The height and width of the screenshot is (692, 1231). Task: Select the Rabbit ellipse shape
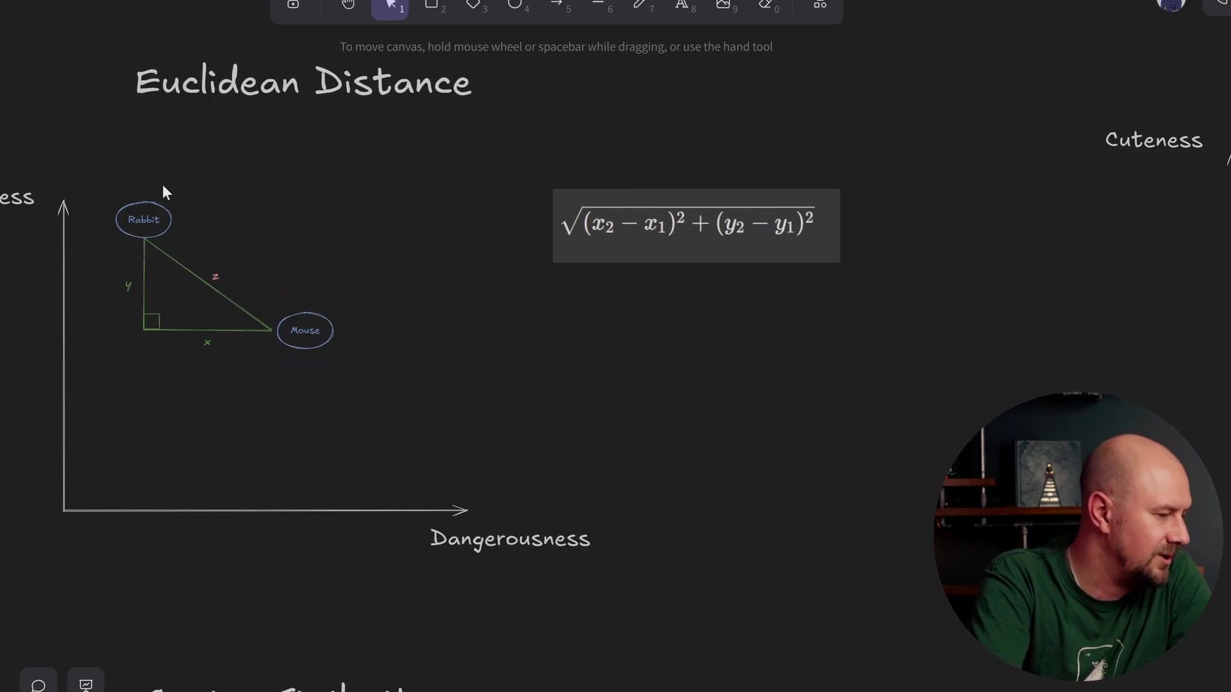click(x=143, y=219)
